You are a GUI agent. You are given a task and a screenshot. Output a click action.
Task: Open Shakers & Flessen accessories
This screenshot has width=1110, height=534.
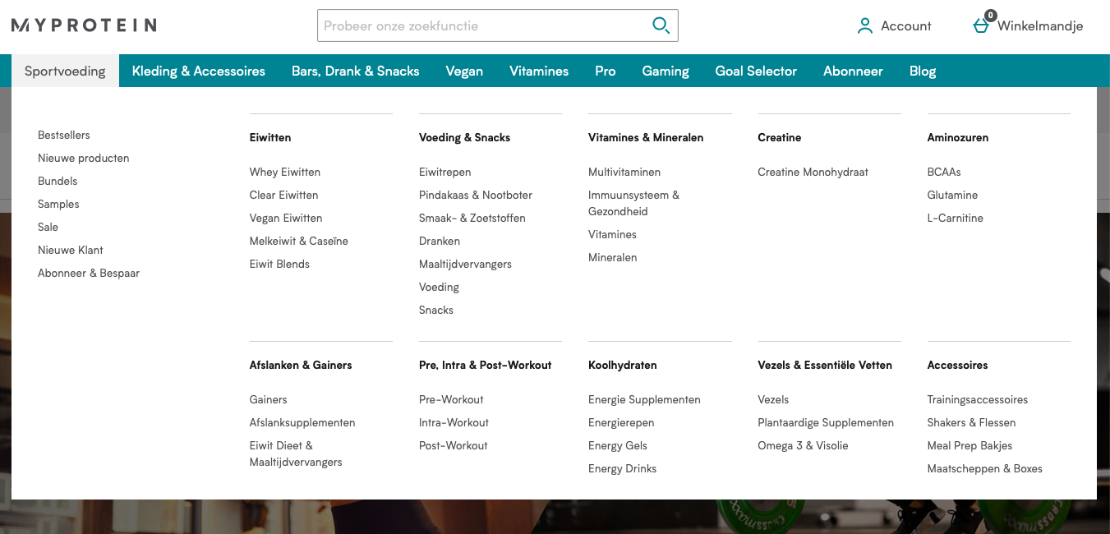[x=971, y=422]
